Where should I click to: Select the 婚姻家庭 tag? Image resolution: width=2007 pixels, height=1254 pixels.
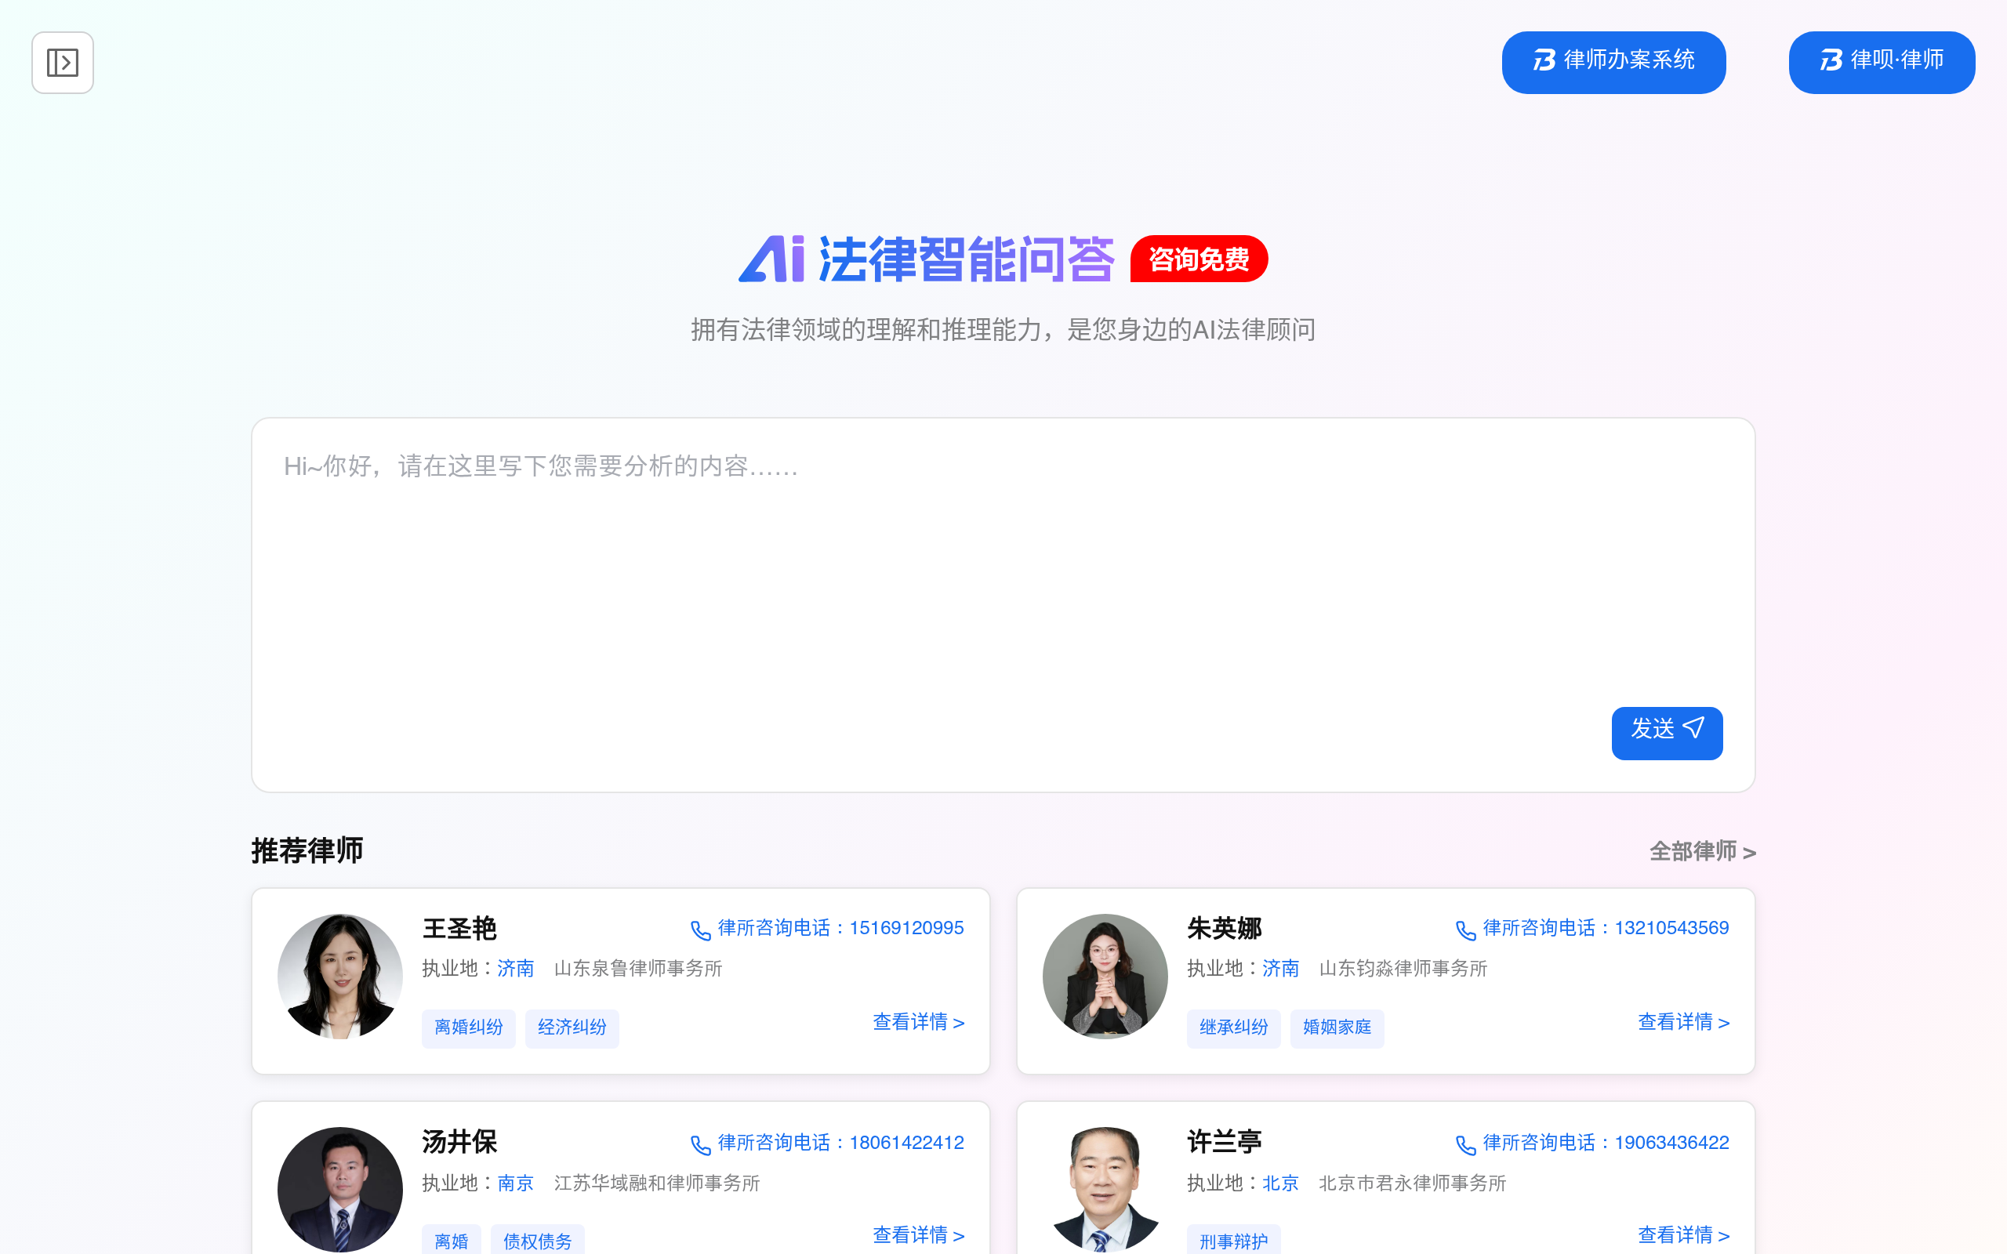click(1337, 1027)
